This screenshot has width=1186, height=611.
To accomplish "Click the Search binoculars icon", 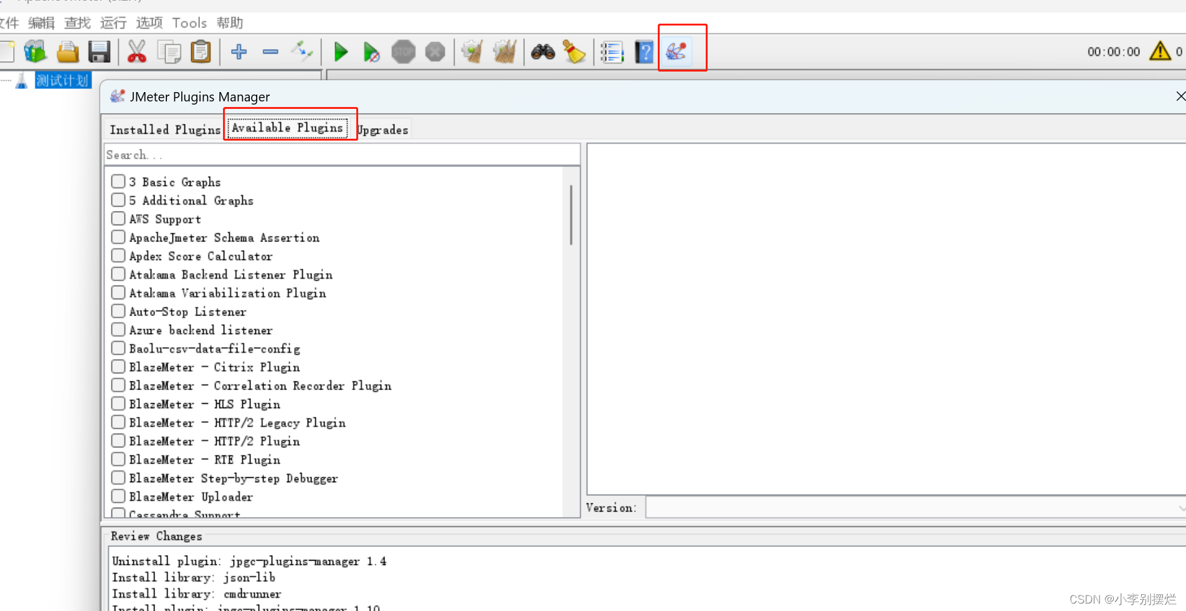I will point(543,52).
